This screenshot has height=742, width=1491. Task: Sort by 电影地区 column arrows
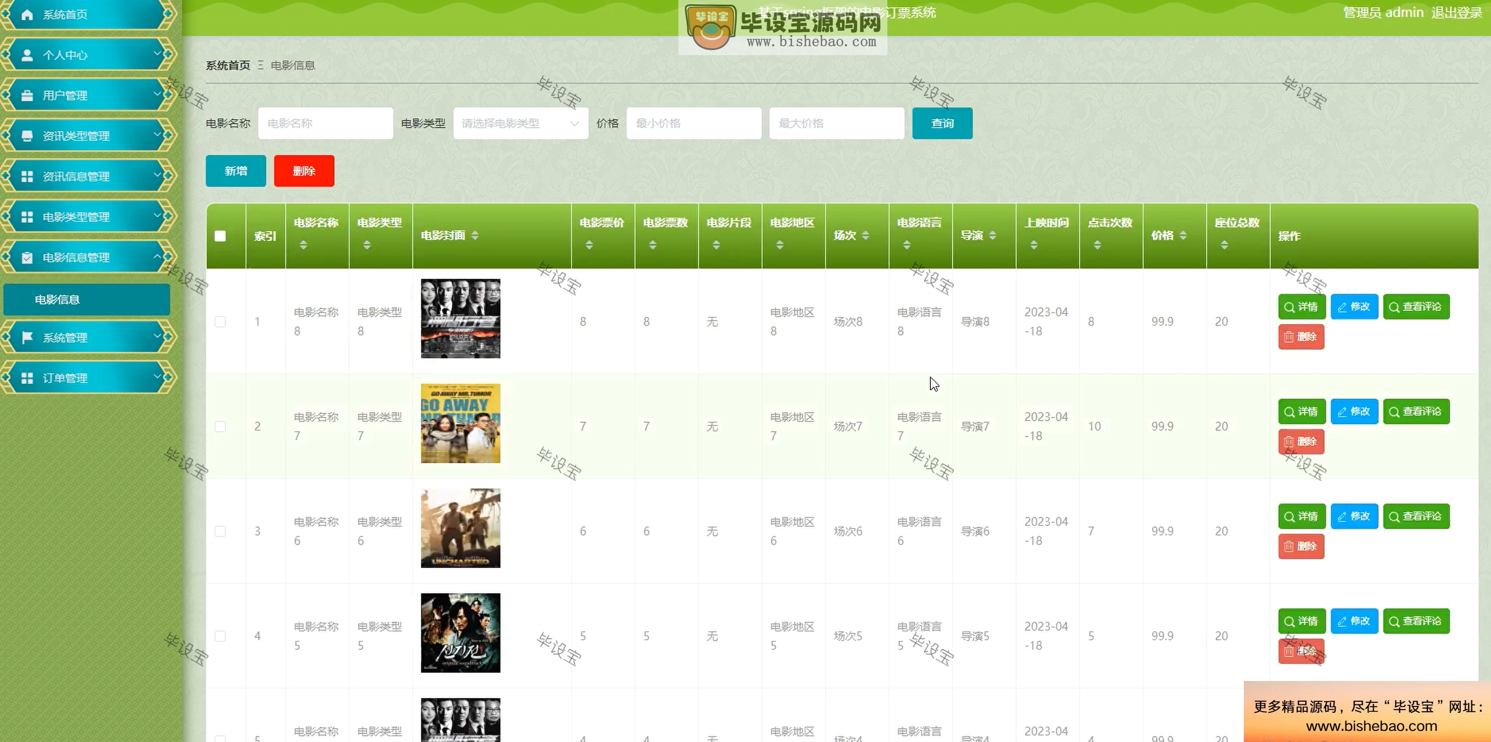point(780,246)
